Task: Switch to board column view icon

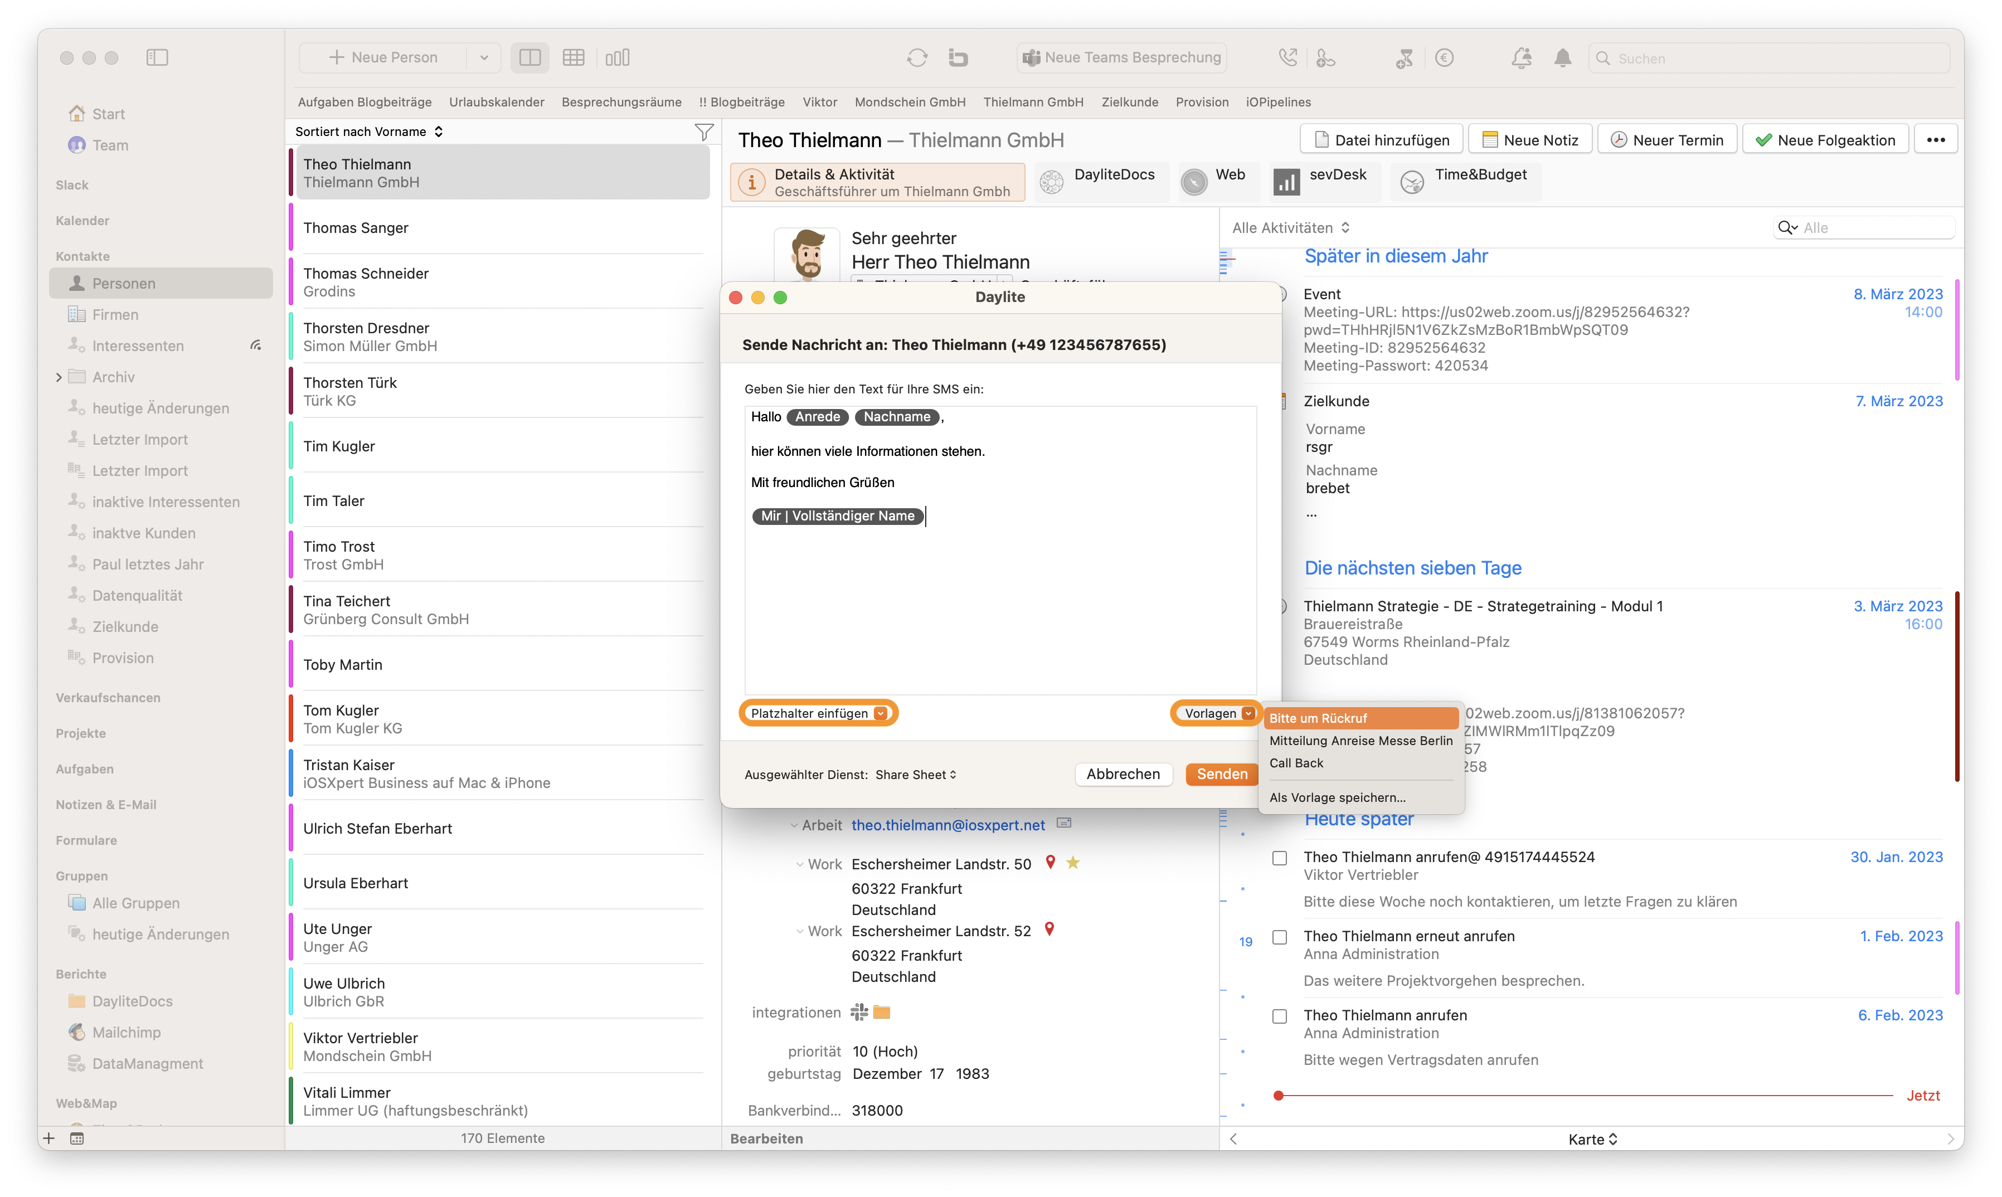Action: 618,57
